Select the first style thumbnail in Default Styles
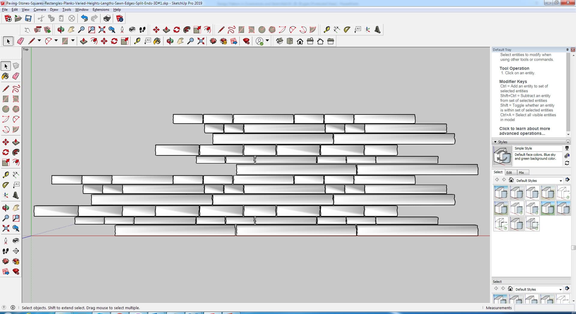Image resolution: width=576 pixels, height=314 pixels. point(501,193)
